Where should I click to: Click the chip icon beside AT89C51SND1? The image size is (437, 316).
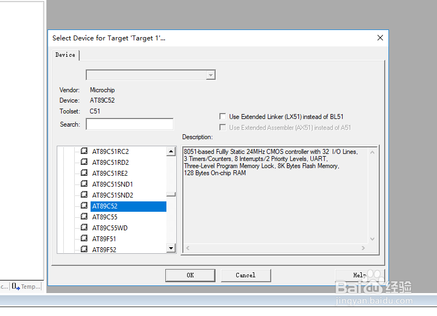point(84,184)
